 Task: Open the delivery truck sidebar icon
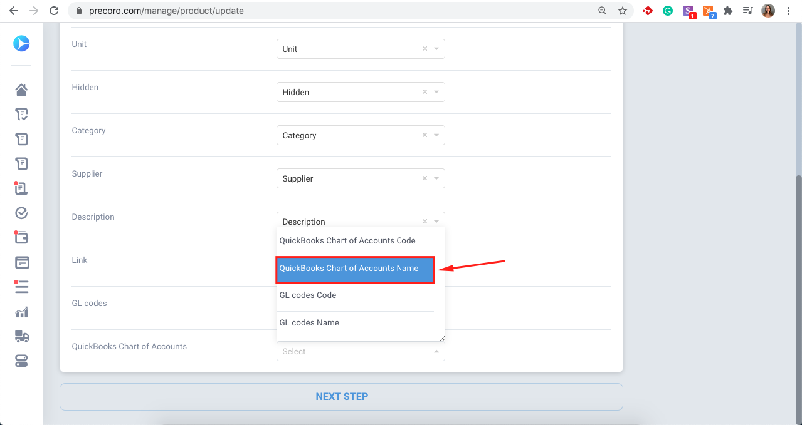coord(21,337)
